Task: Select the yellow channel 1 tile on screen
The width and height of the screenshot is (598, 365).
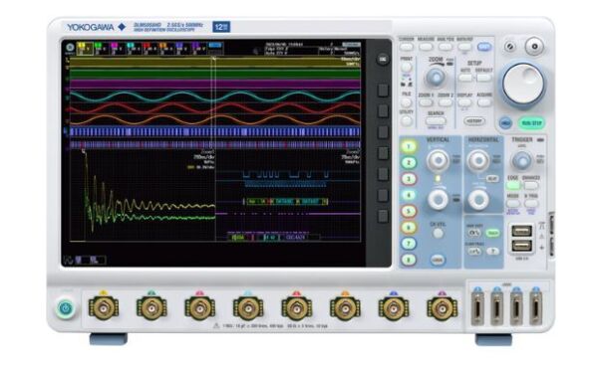Action: coord(85,49)
